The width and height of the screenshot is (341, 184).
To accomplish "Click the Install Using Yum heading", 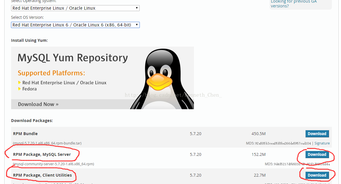I will point(29,40).
